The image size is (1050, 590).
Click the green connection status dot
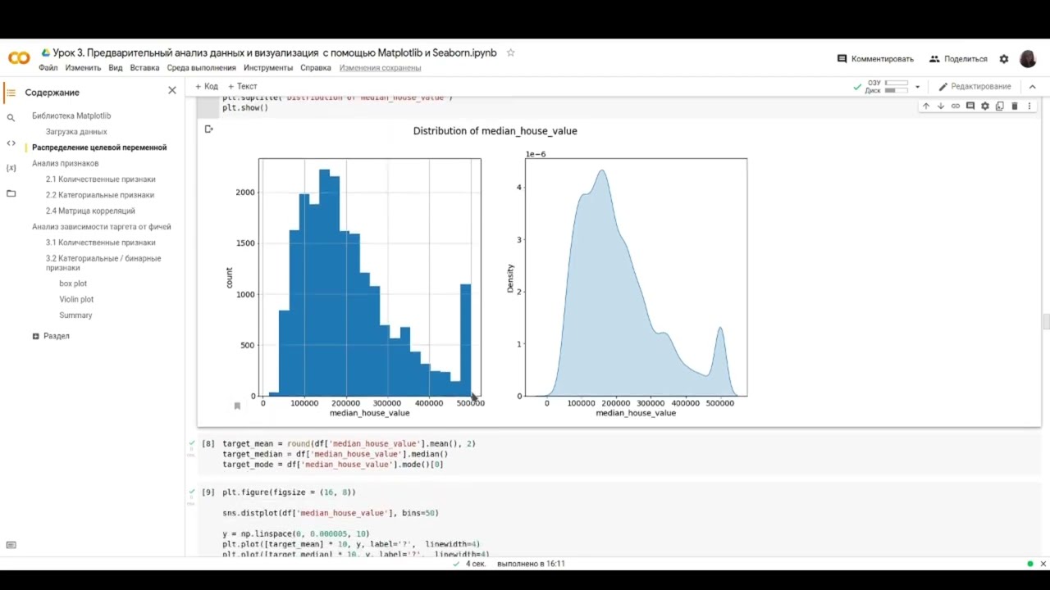pyautogui.click(x=1030, y=564)
